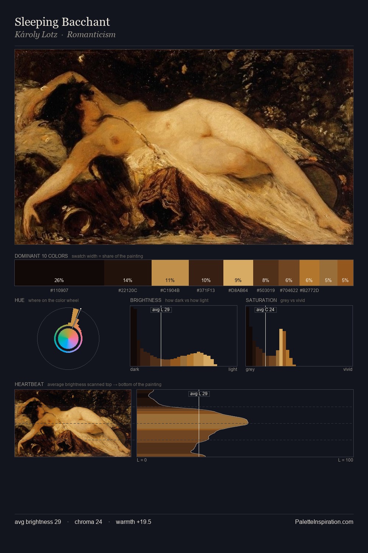The width and height of the screenshot is (368, 553).
Task: Click the "BRIGHTNESS" section heading
Action: (146, 300)
